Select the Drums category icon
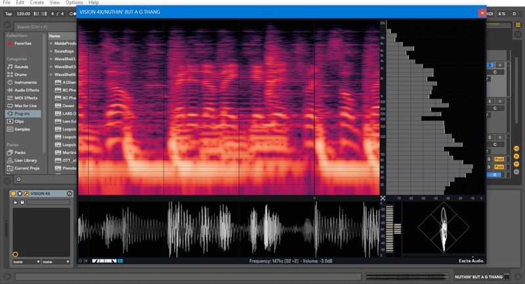Viewport: 525px width, 284px height. [10, 75]
